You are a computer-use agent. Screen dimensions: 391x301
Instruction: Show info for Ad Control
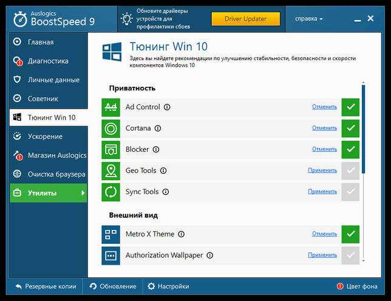click(x=167, y=107)
